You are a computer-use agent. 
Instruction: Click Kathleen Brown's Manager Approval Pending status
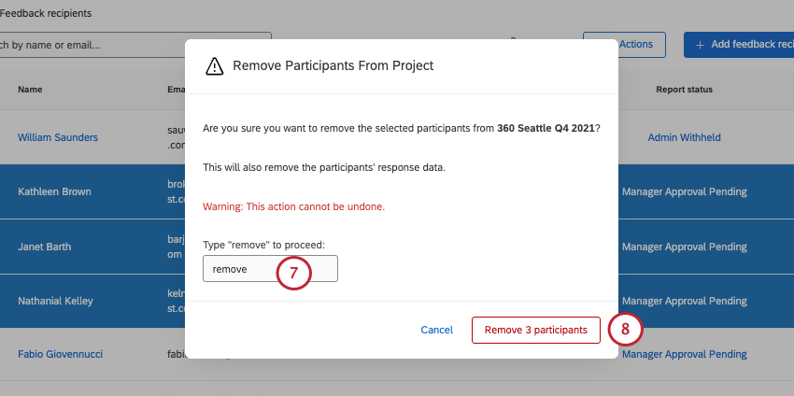684,191
